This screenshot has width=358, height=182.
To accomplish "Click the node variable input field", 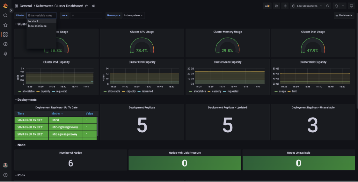I will click(x=86, y=15).
